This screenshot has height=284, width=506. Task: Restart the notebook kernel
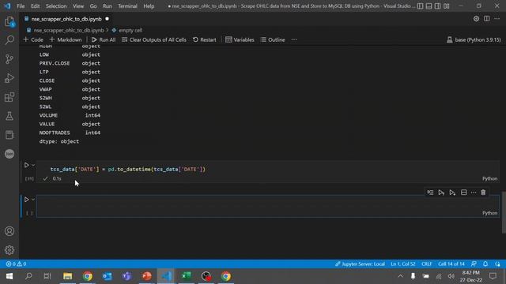tap(205, 39)
